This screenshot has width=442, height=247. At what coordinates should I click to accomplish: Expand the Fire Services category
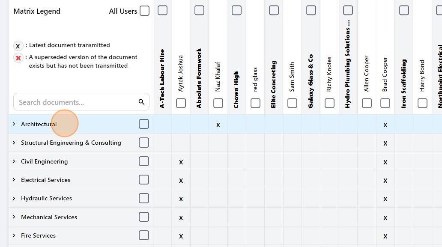click(14, 235)
